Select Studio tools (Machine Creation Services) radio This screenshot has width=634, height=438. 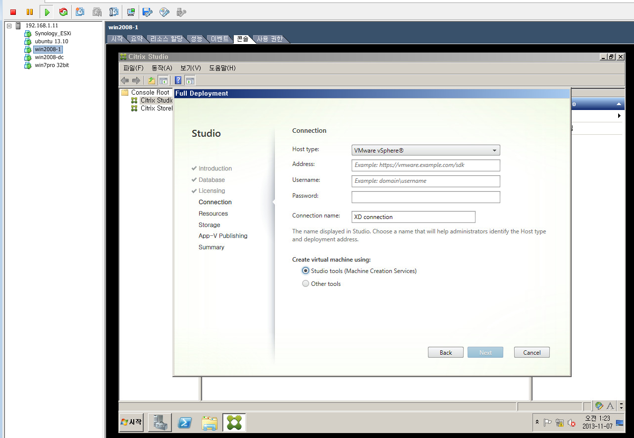(x=306, y=271)
